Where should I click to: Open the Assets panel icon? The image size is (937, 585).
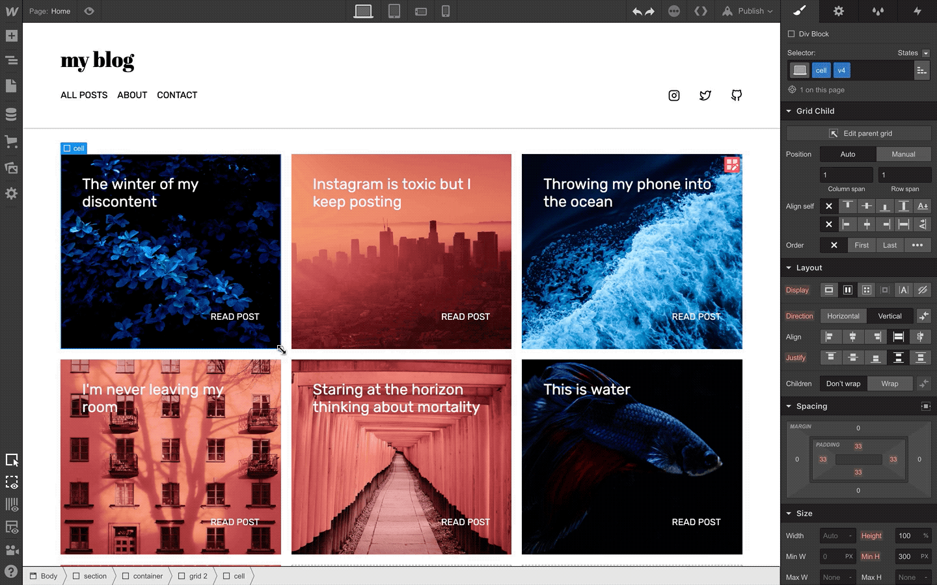(11, 168)
